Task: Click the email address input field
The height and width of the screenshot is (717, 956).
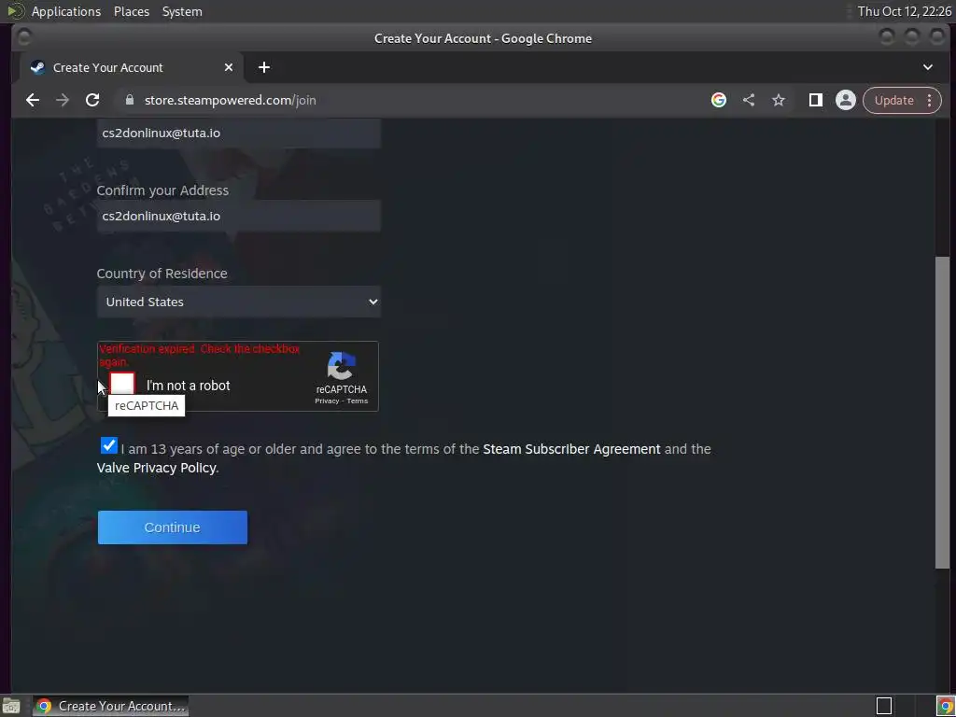Action: click(238, 133)
